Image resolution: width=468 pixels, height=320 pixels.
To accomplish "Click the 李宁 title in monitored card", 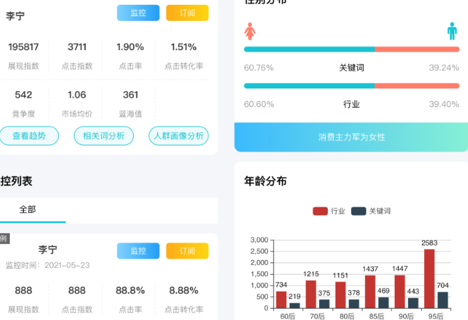I will pyautogui.click(x=48, y=249).
